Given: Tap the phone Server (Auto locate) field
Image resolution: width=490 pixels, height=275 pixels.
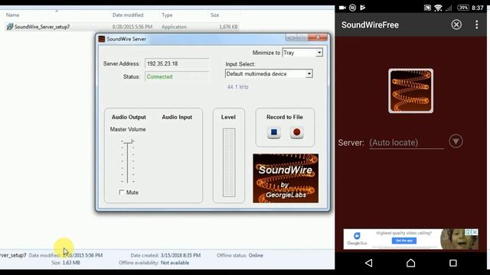Looking at the screenshot, I should pos(407,143).
